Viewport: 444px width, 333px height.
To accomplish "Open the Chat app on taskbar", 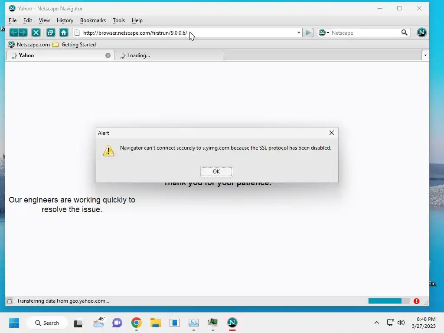I will click(x=117, y=323).
